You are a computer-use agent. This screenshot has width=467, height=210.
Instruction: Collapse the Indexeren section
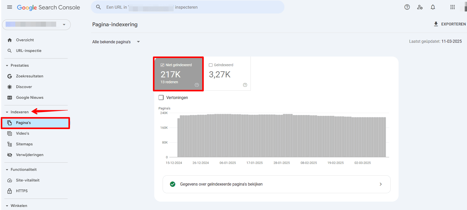click(x=7, y=112)
